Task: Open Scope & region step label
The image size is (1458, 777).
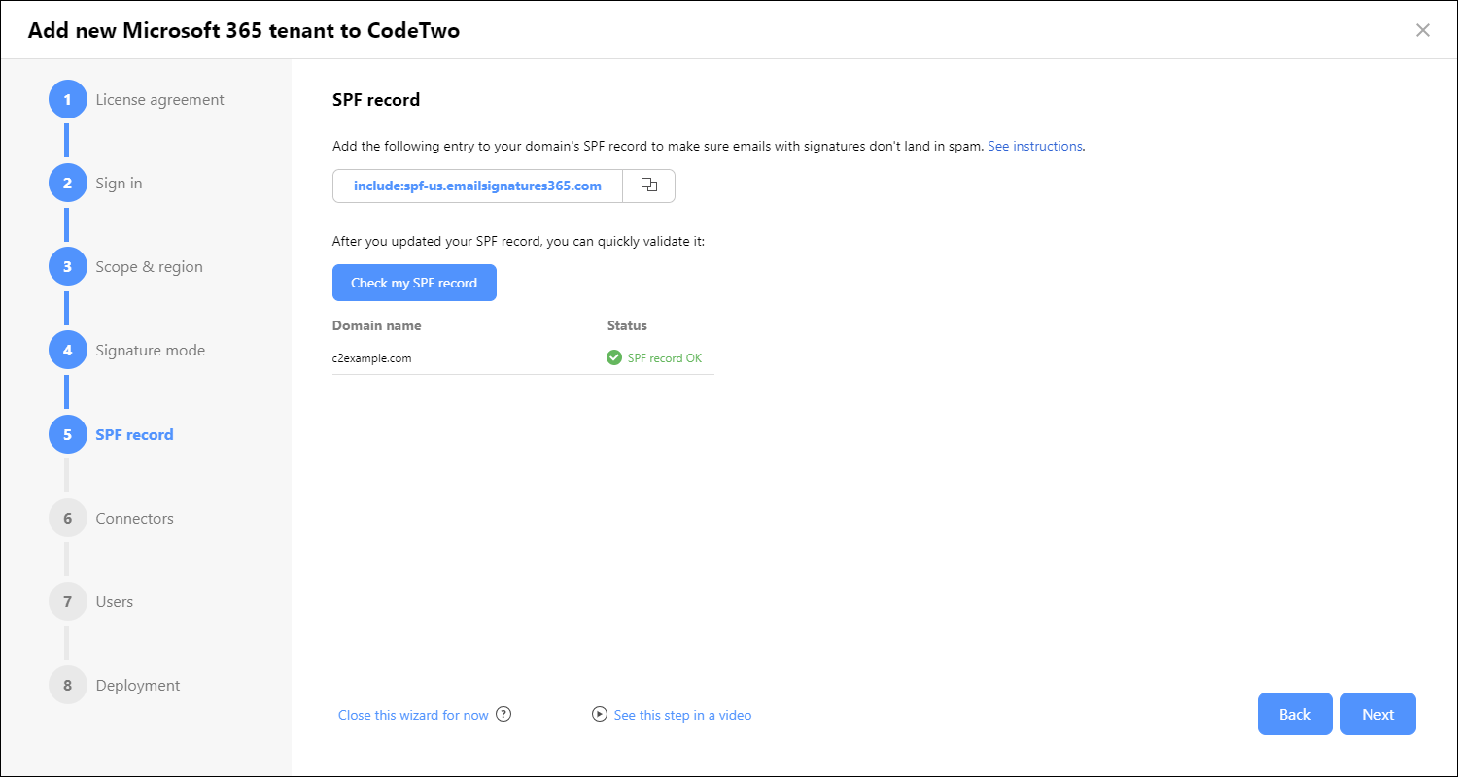Action: point(149,266)
